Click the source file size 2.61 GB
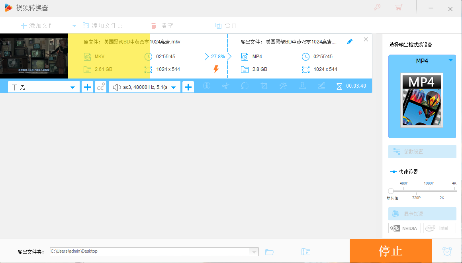 click(x=104, y=69)
